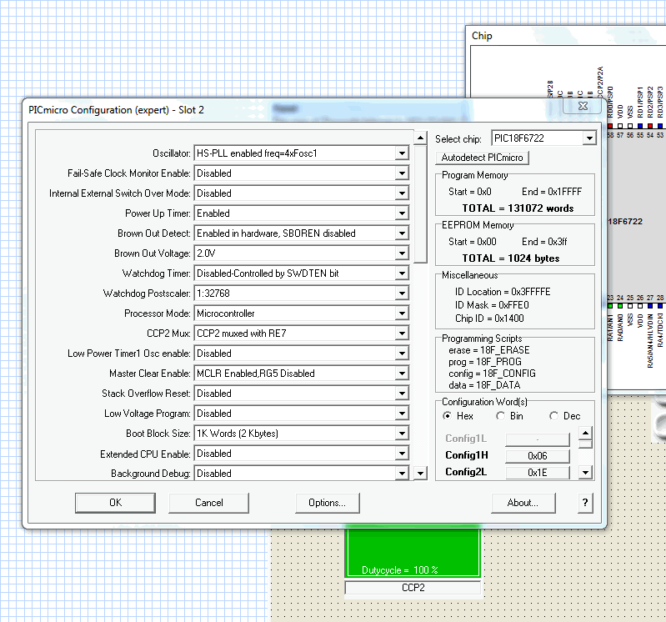Click green pin 23 on Chip window

click(x=610, y=305)
